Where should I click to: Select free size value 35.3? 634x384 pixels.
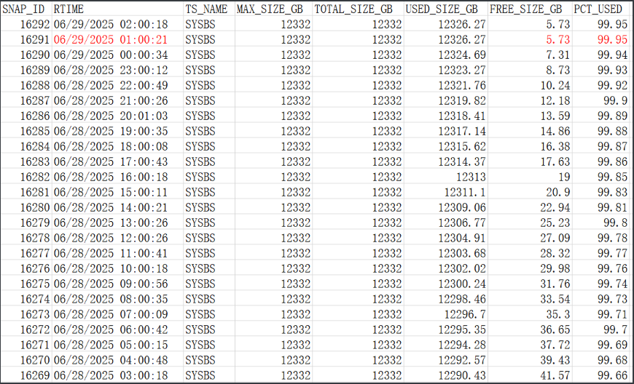(x=557, y=315)
